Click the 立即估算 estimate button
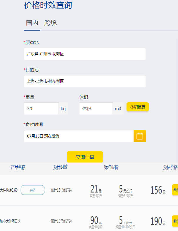The width and height of the screenshot is (178, 231). [x=85, y=157]
